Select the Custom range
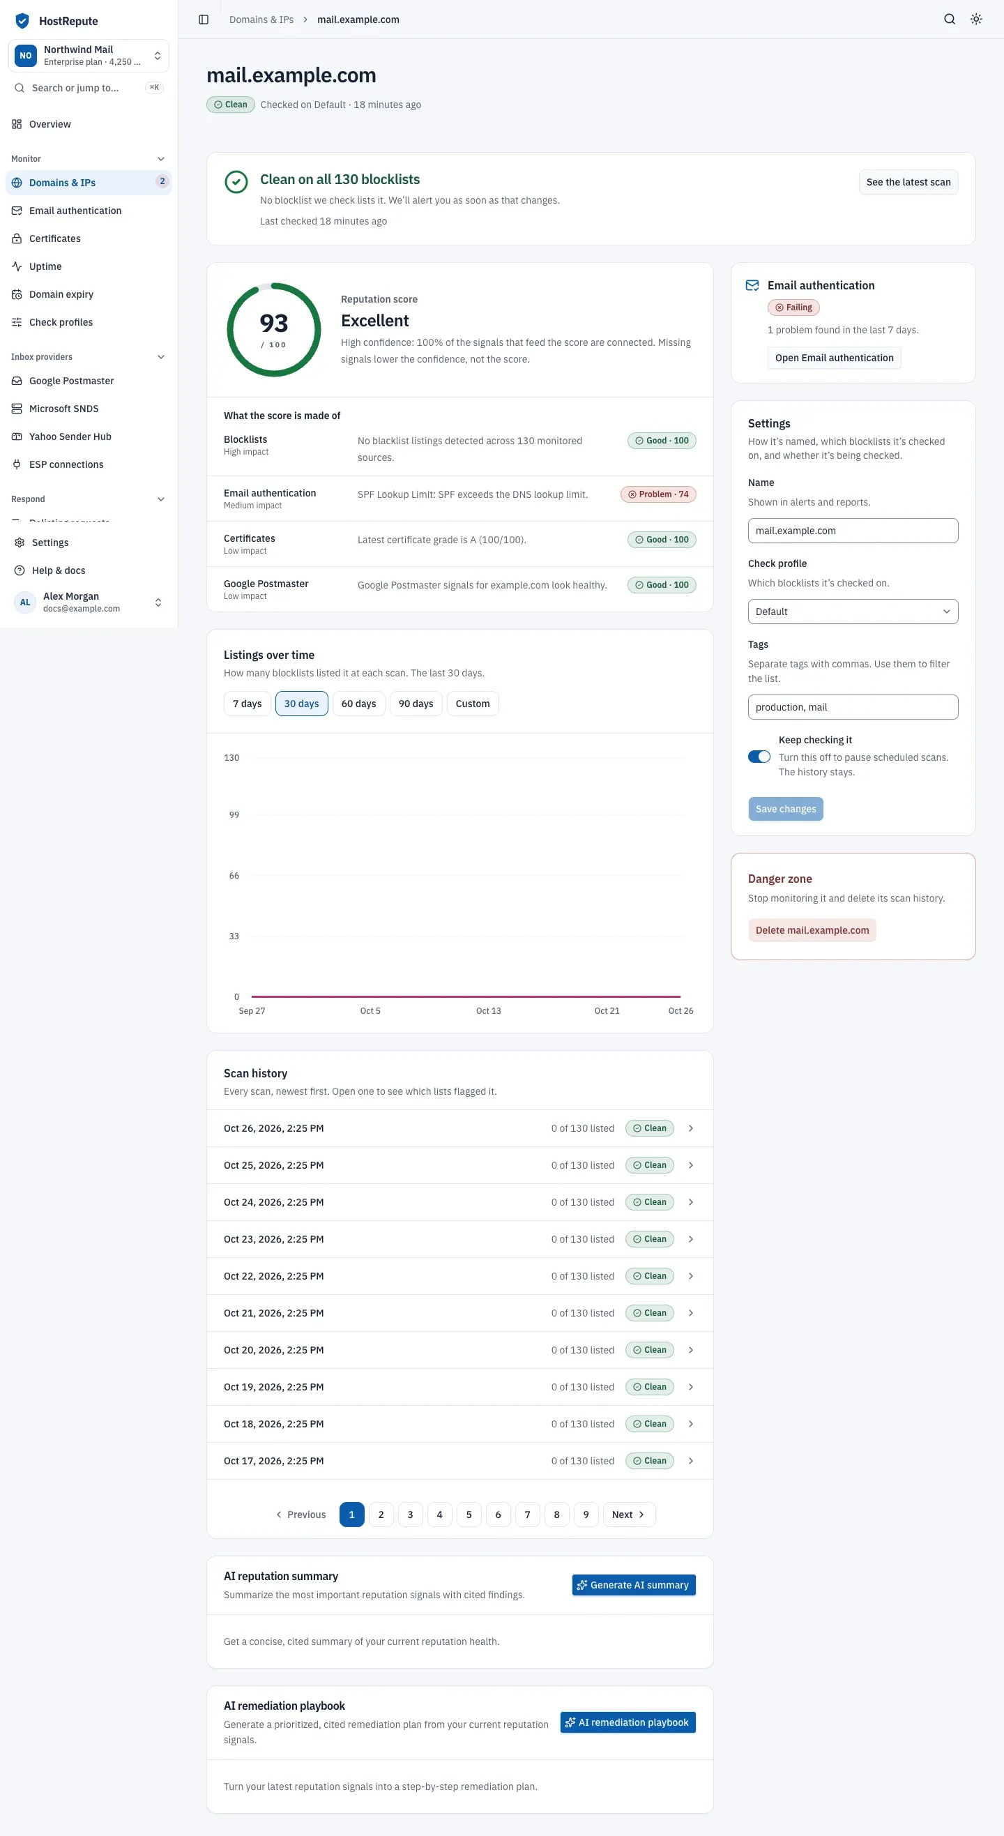Screen dimensions: 1004x1836 pyautogui.click(x=473, y=704)
